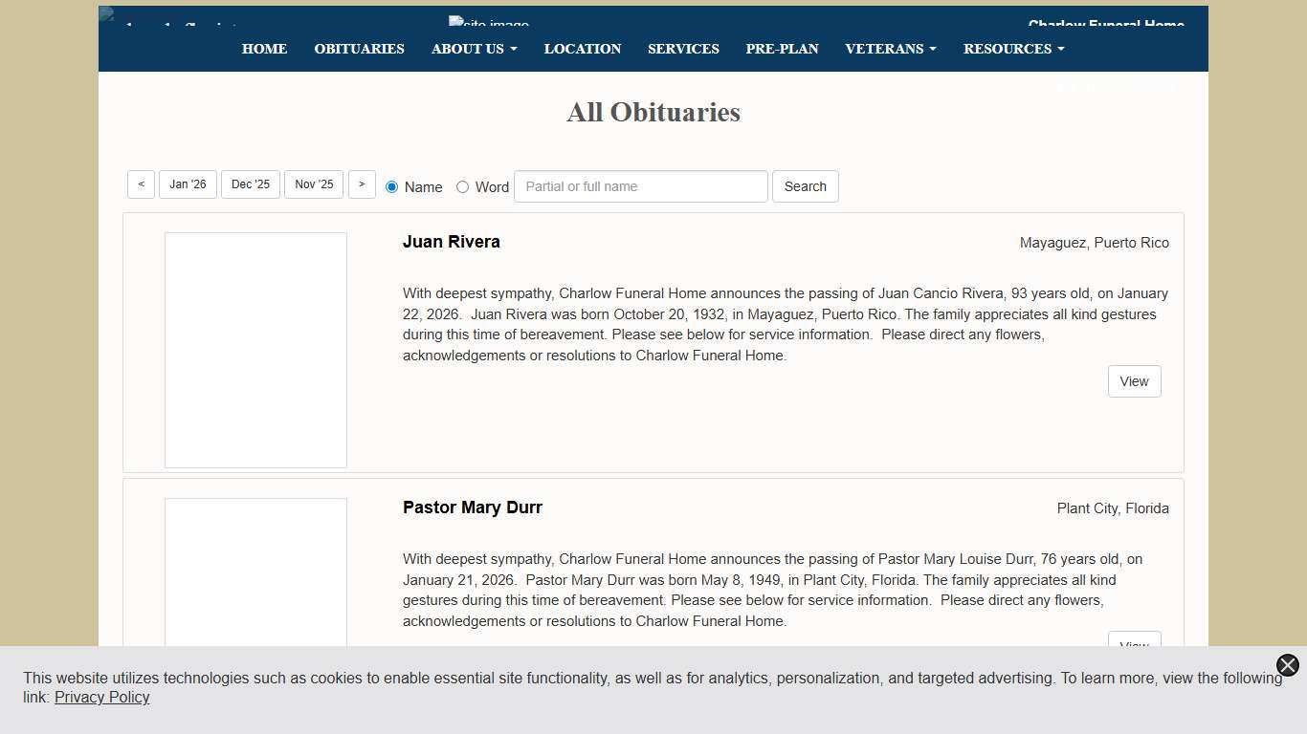Select the Name search radio button
This screenshot has width=1307, height=734.
[x=391, y=186]
